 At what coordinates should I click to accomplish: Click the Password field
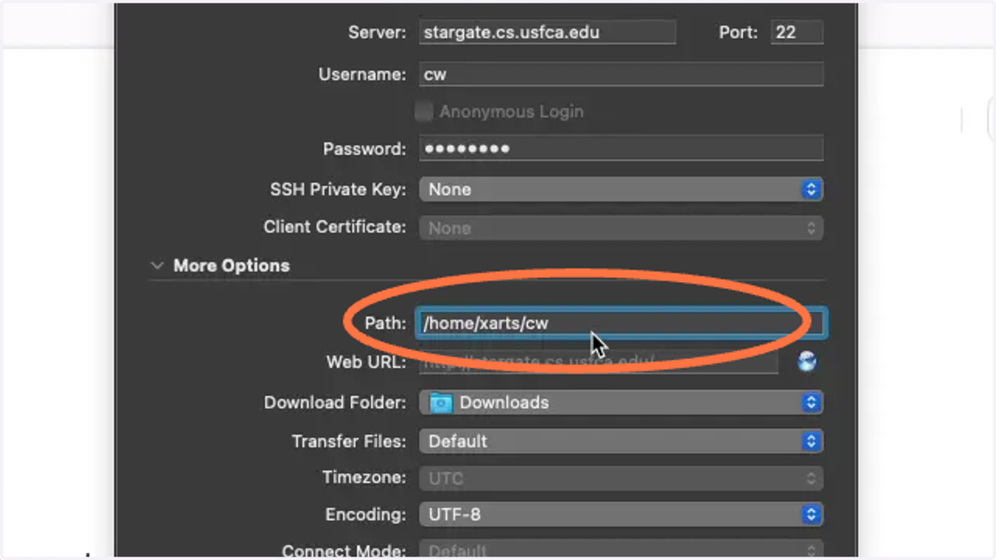pos(621,149)
